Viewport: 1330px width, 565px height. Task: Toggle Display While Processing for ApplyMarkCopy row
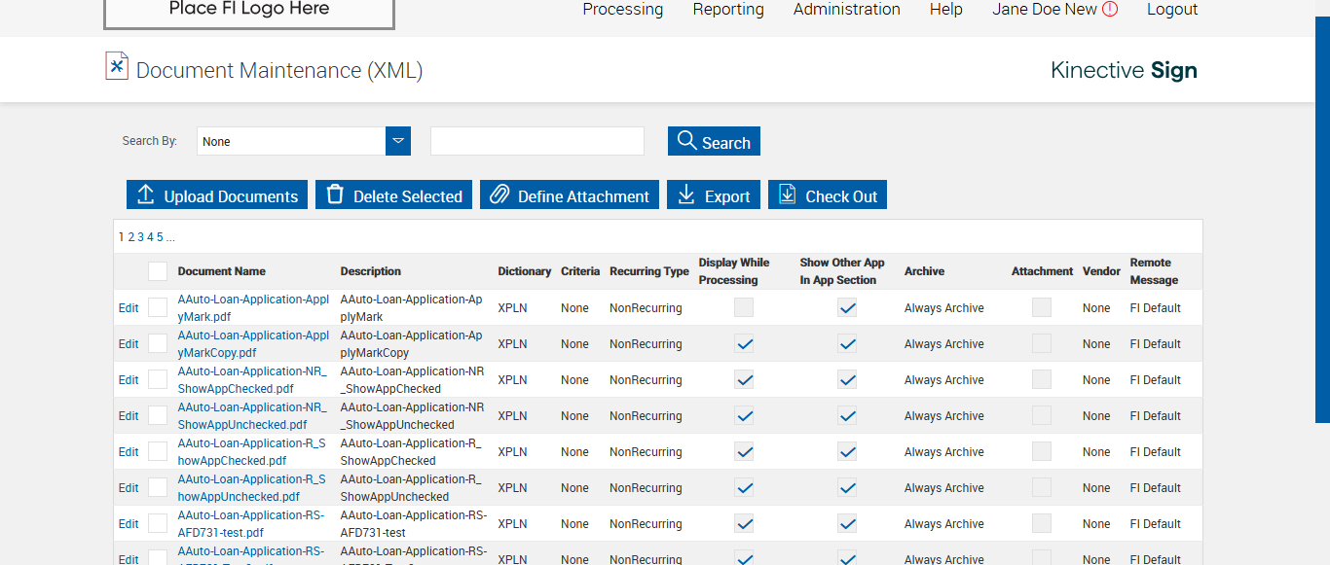click(x=744, y=344)
